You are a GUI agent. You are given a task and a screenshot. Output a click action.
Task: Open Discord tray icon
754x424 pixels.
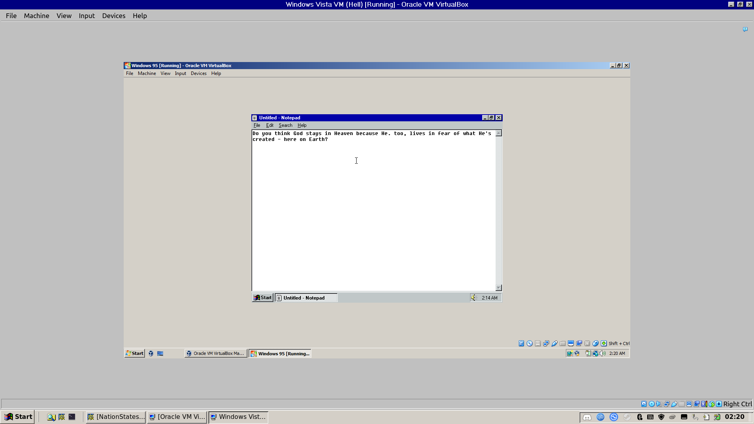587,417
